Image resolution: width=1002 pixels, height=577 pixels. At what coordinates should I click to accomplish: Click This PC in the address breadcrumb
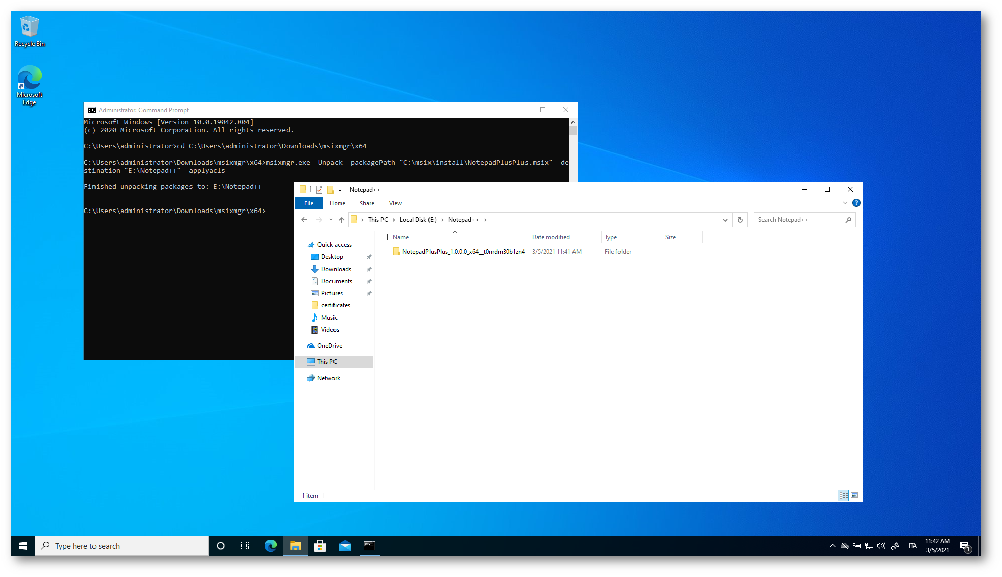(378, 220)
